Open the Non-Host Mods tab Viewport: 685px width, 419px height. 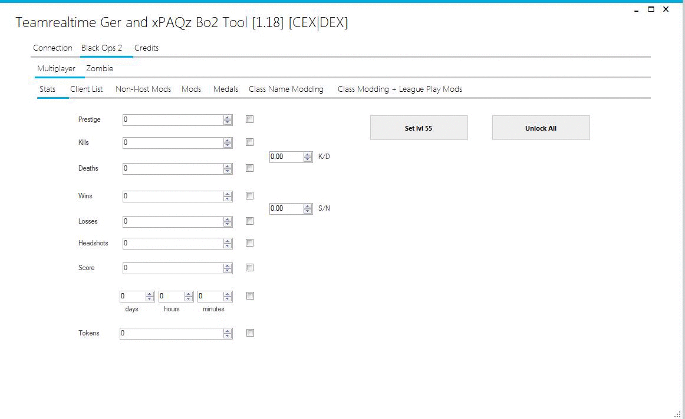tap(143, 89)
